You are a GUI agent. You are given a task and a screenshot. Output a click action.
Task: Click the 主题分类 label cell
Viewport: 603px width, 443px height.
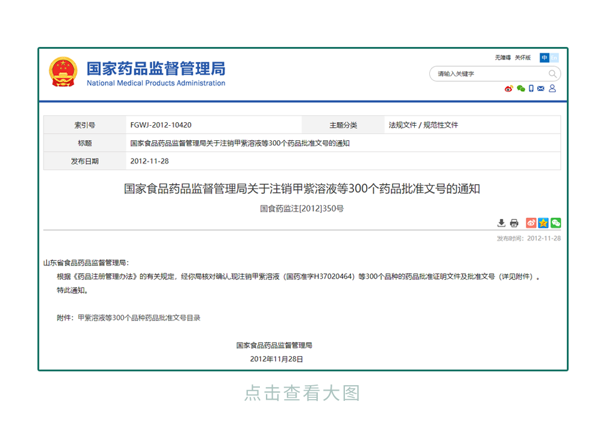click(343, 125)
